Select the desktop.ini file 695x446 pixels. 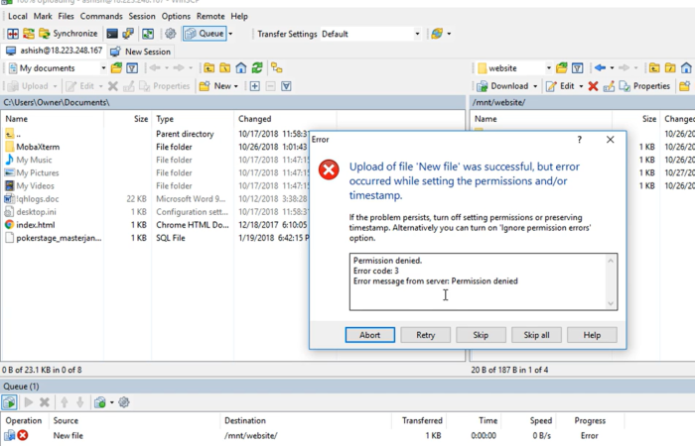36,212
